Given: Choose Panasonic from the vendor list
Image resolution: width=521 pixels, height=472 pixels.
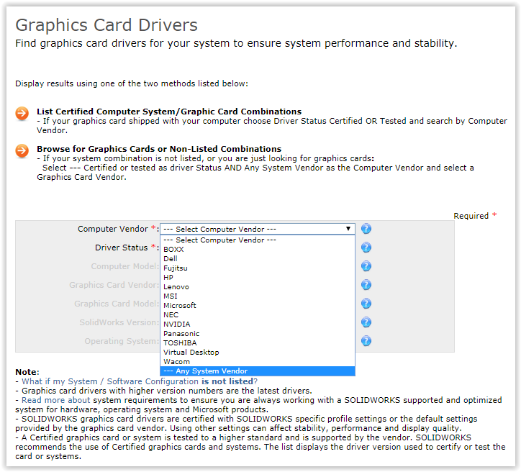Looking at the screenshot, I should [x=258, y=333].
